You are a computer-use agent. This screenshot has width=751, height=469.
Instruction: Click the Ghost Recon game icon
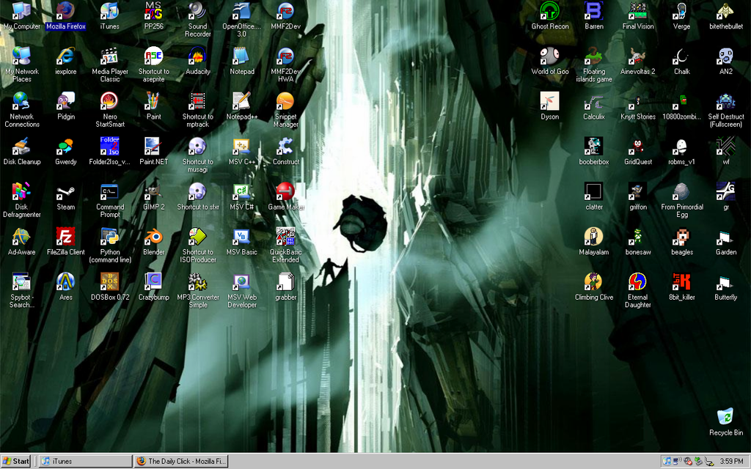click(x=549, y=10)
